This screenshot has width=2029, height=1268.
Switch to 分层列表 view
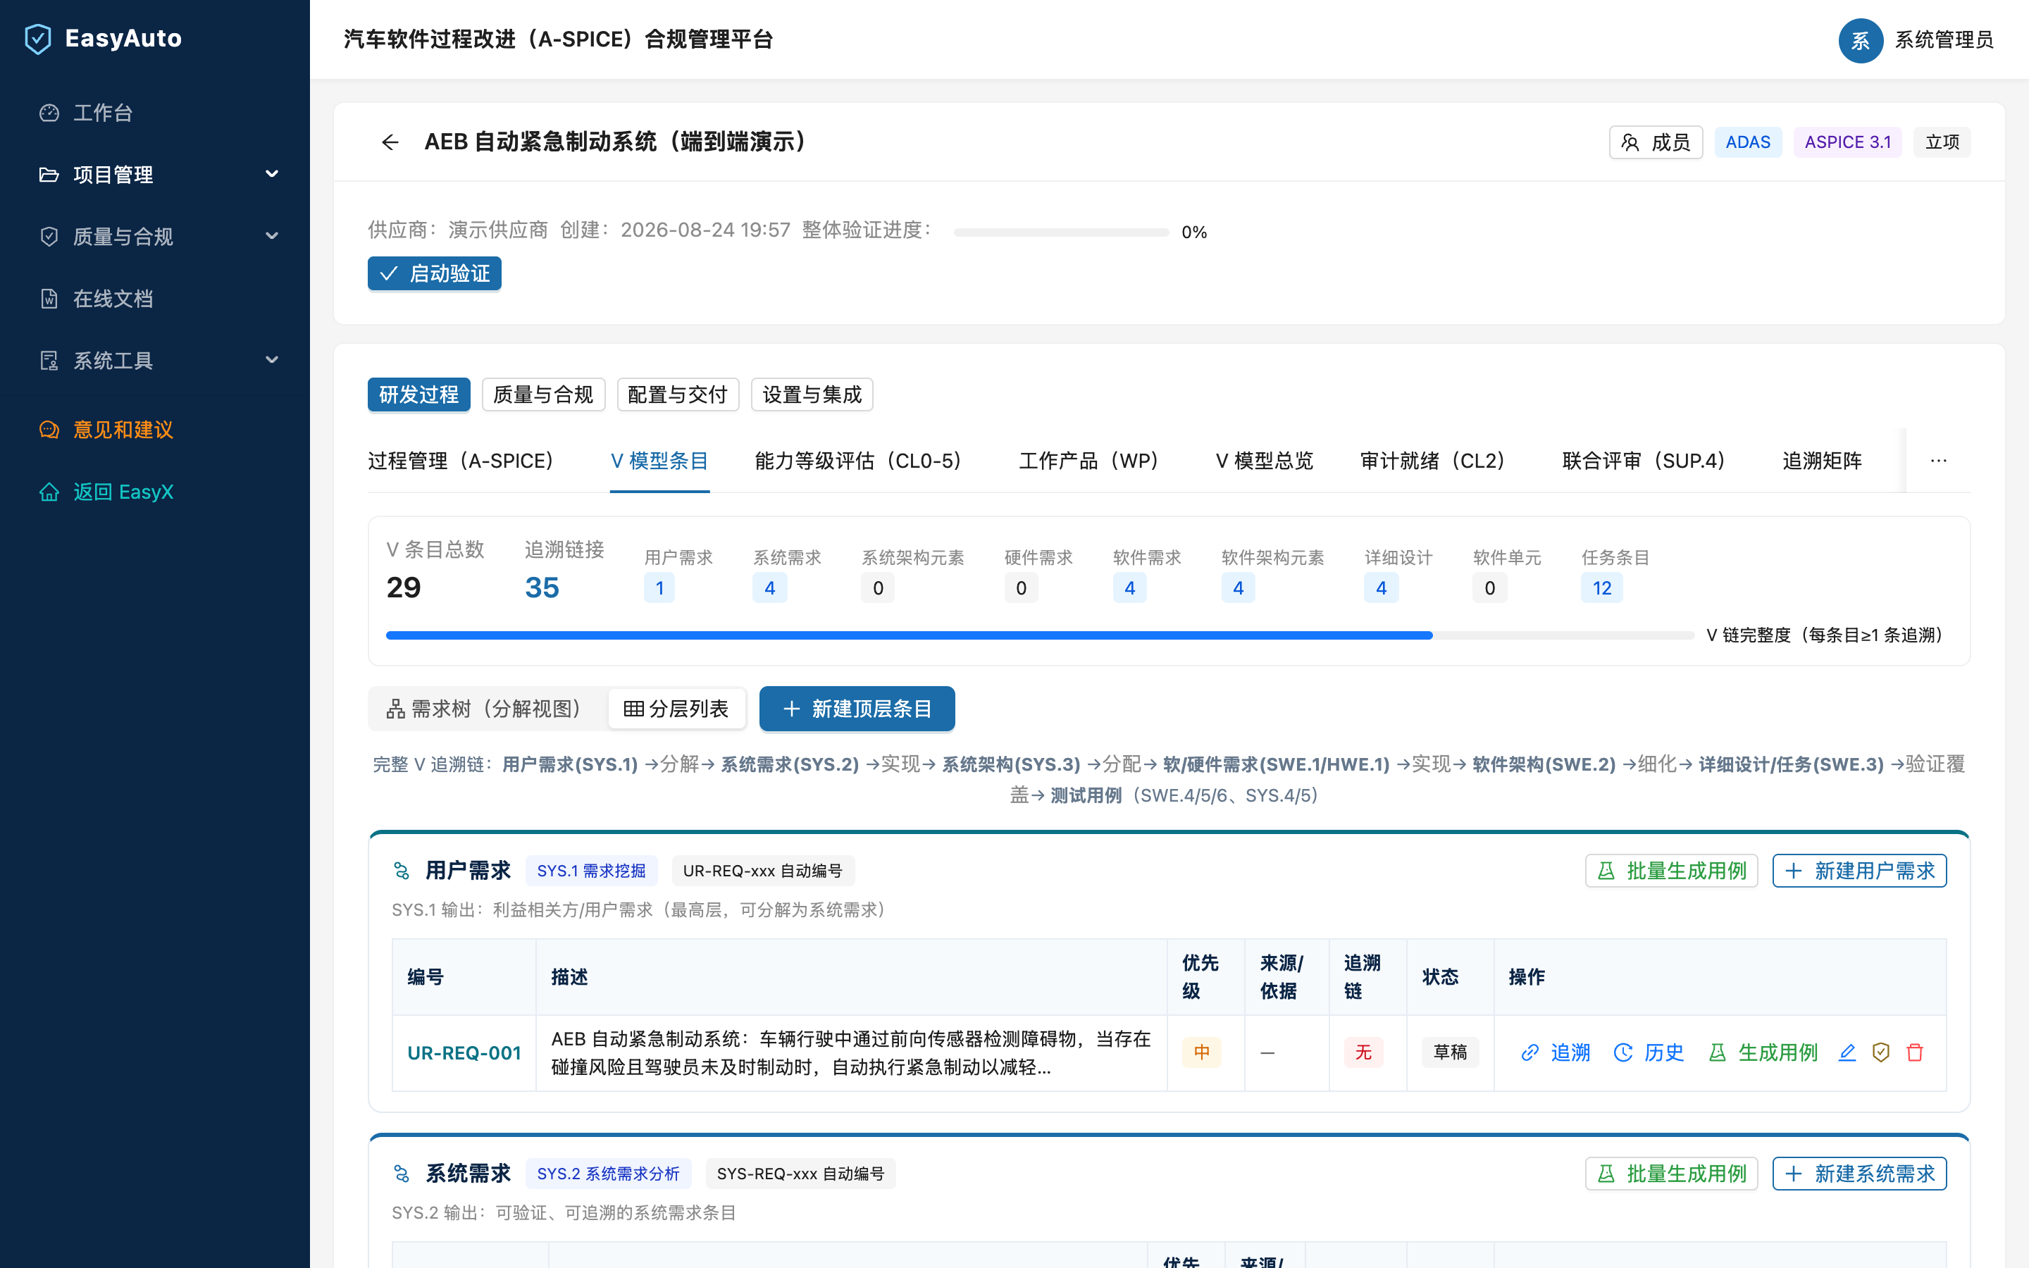pyautogui.click(x=676, y=709)
